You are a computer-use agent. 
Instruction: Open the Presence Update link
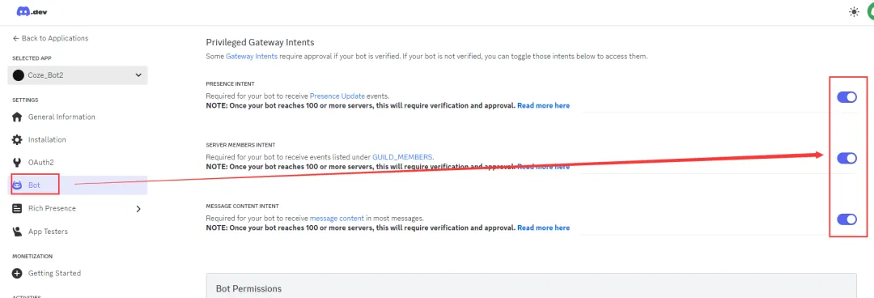pos(337,96)
